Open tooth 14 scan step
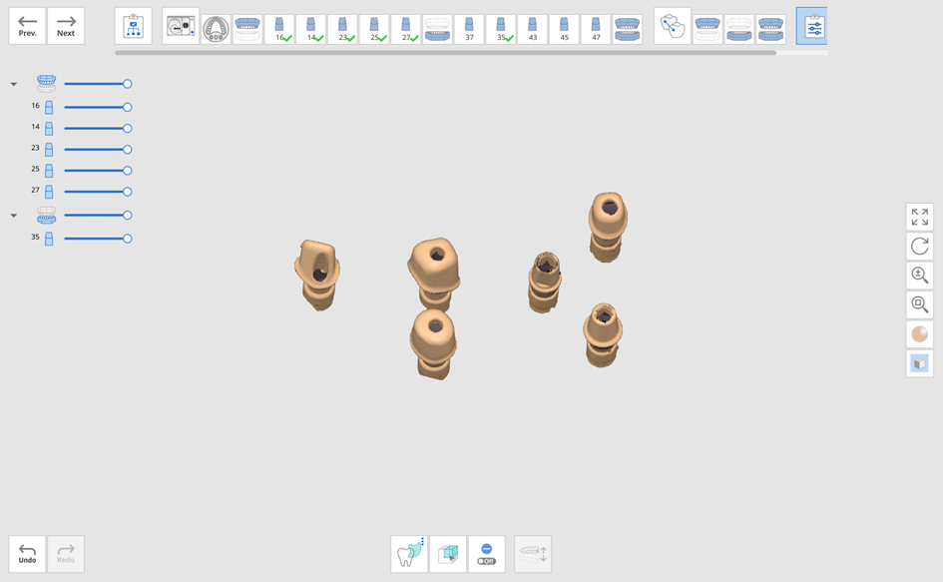 click(x=311, y=29)
